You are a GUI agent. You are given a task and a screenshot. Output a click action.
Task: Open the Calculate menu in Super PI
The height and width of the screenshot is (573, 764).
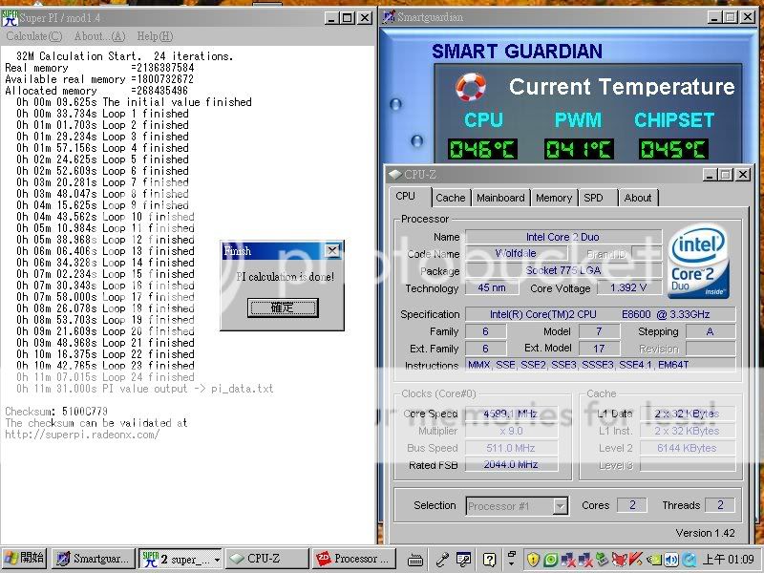tap(32, 36)
